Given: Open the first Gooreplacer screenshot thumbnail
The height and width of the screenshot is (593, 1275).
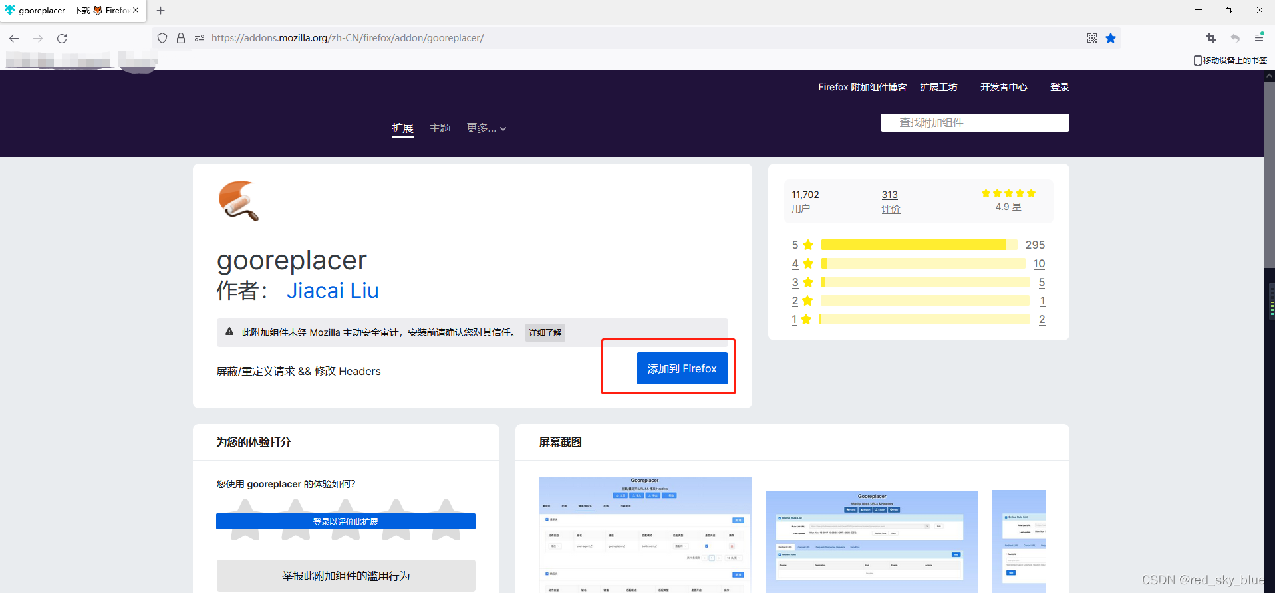Looking at the screenshot, I should click(x=646, y=535).
